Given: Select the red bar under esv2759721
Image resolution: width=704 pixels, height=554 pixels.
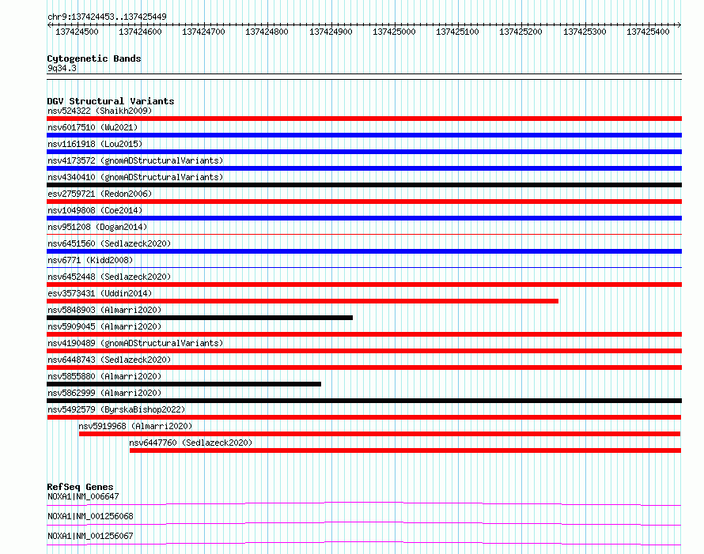Looking at the screenshot, I should pyautogui.click(x=364, y=202).
